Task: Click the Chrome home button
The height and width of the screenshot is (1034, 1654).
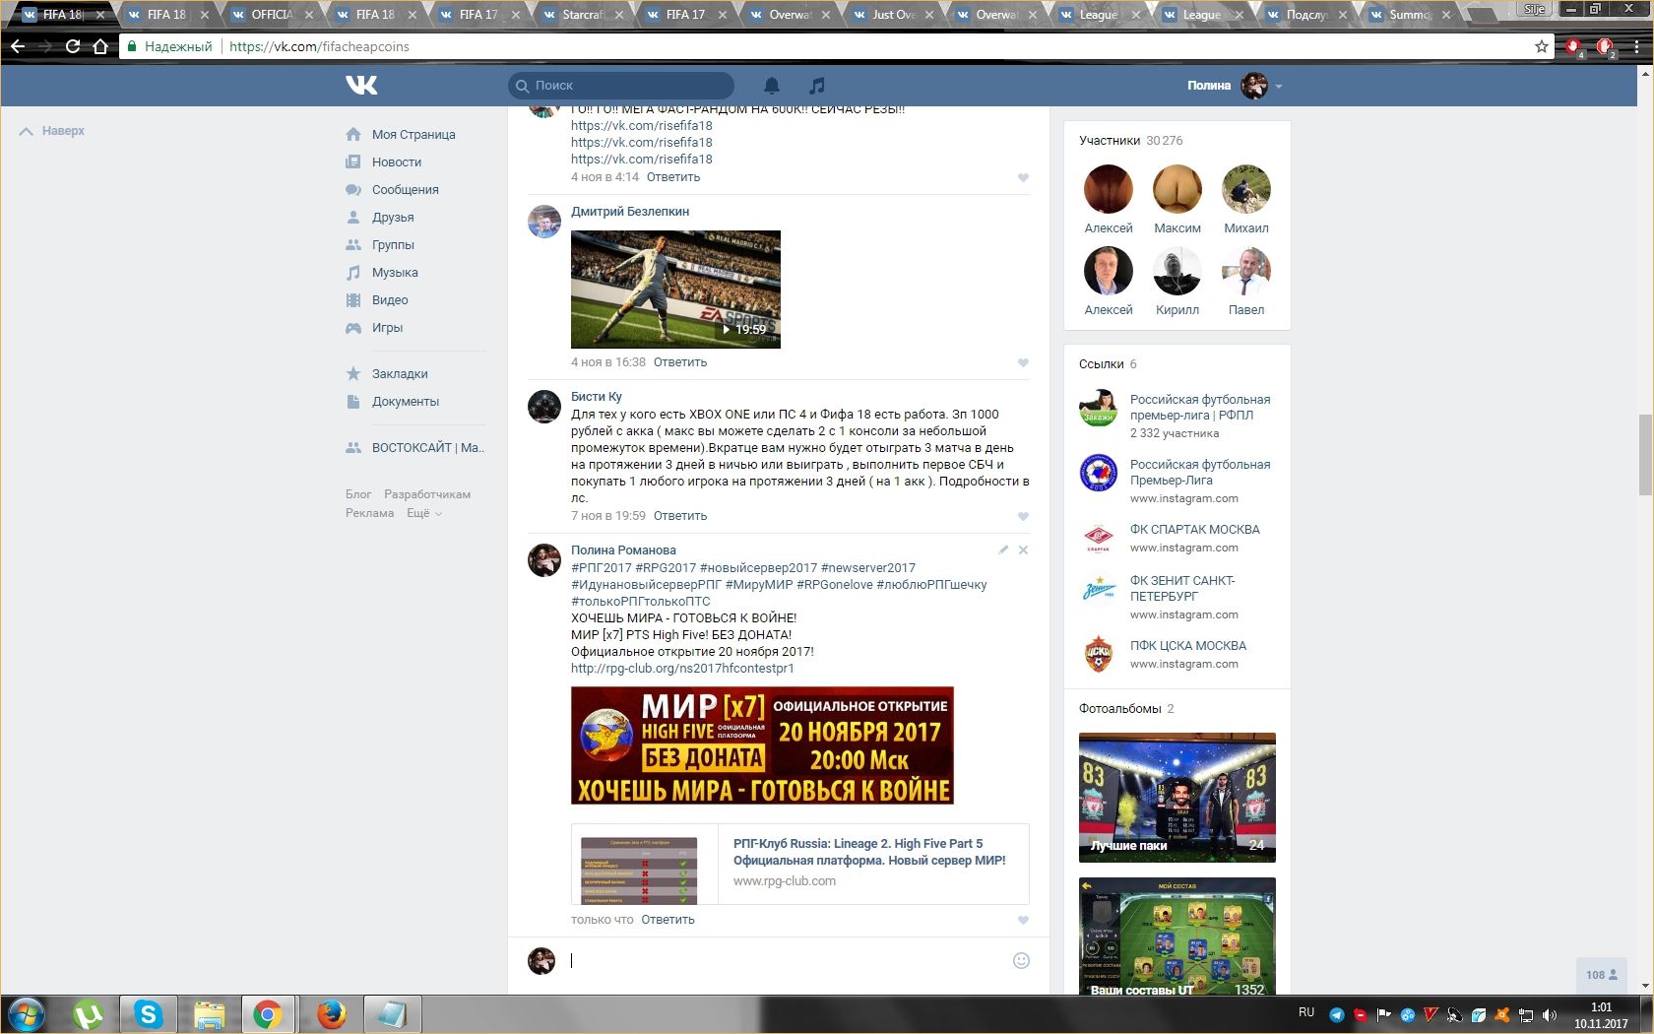Action: click(100, 46)
